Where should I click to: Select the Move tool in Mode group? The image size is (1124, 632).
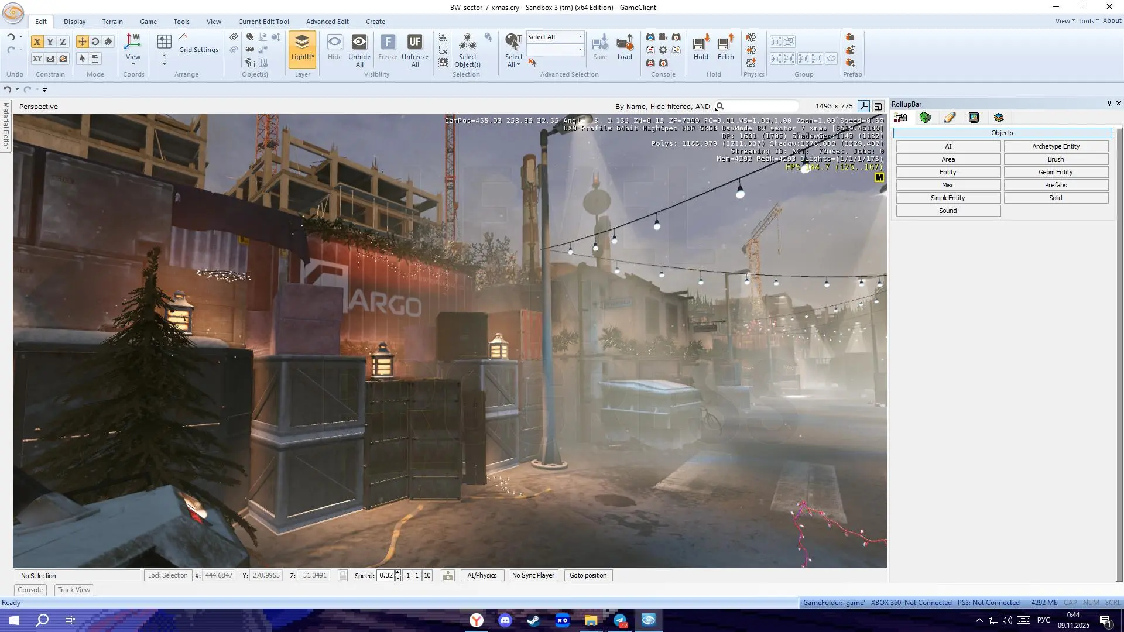[82, 42]
